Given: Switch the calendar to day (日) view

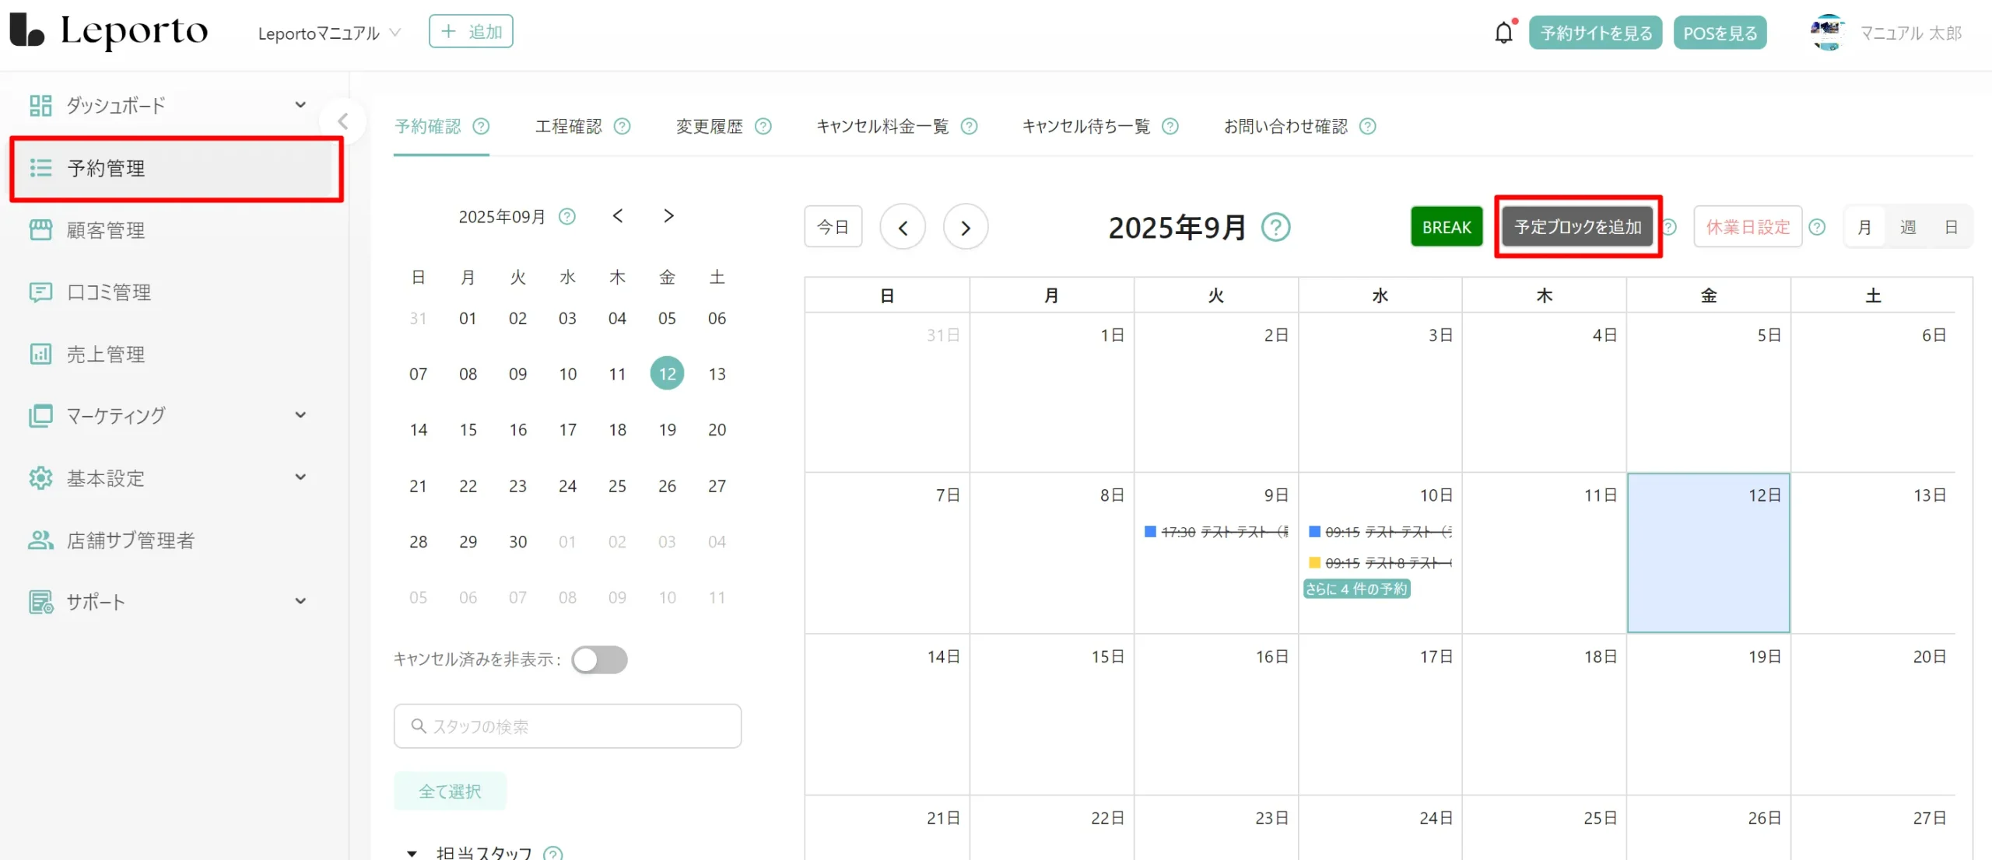Looking at the screenshot, I should click(1951, 227).
